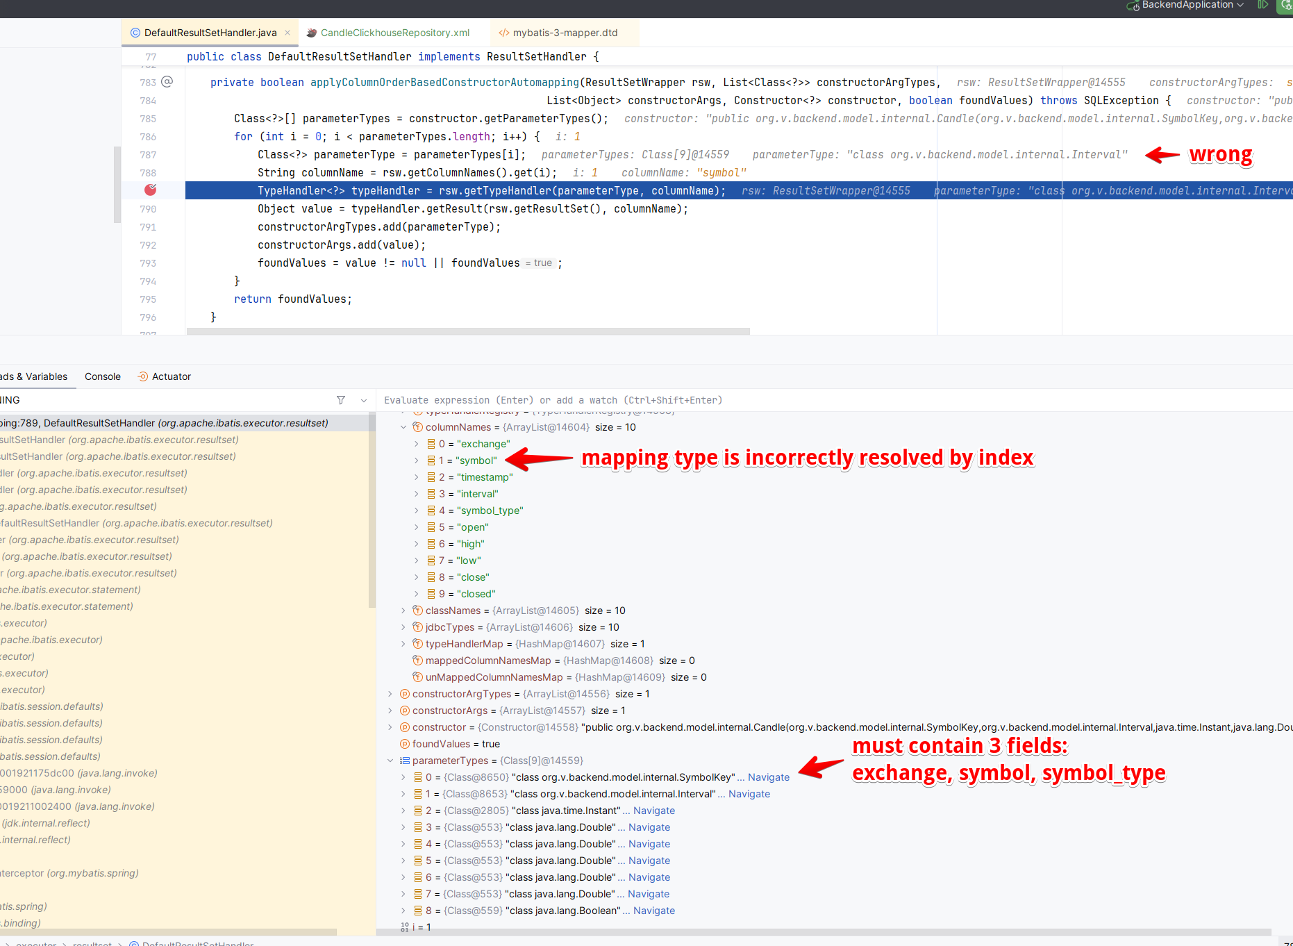This screenshot has height=946, width=1293.
Task: Click the field icon beside jdbcTypes variable
Action: (418, 627)
